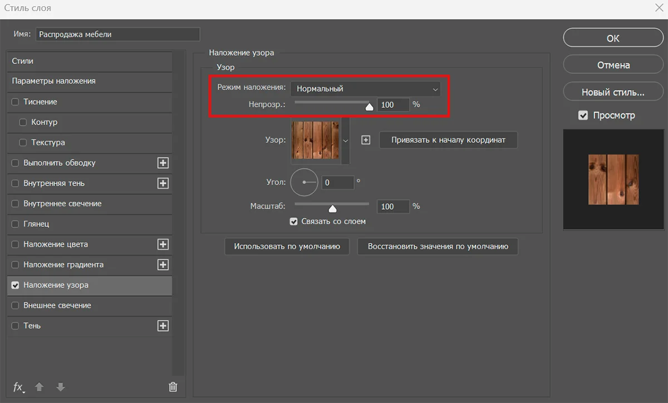The image size is (668, 403).
Task: Uncheck Связать со слоем
Action: click(x=294, y=221)
